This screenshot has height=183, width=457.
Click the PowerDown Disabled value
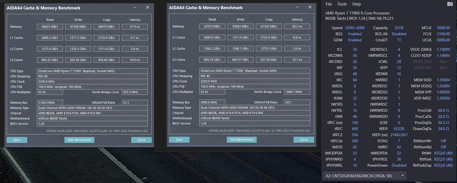399,165
